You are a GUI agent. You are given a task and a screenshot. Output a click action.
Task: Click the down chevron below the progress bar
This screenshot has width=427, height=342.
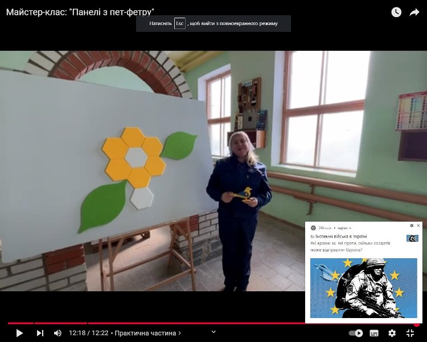(213, 332)
